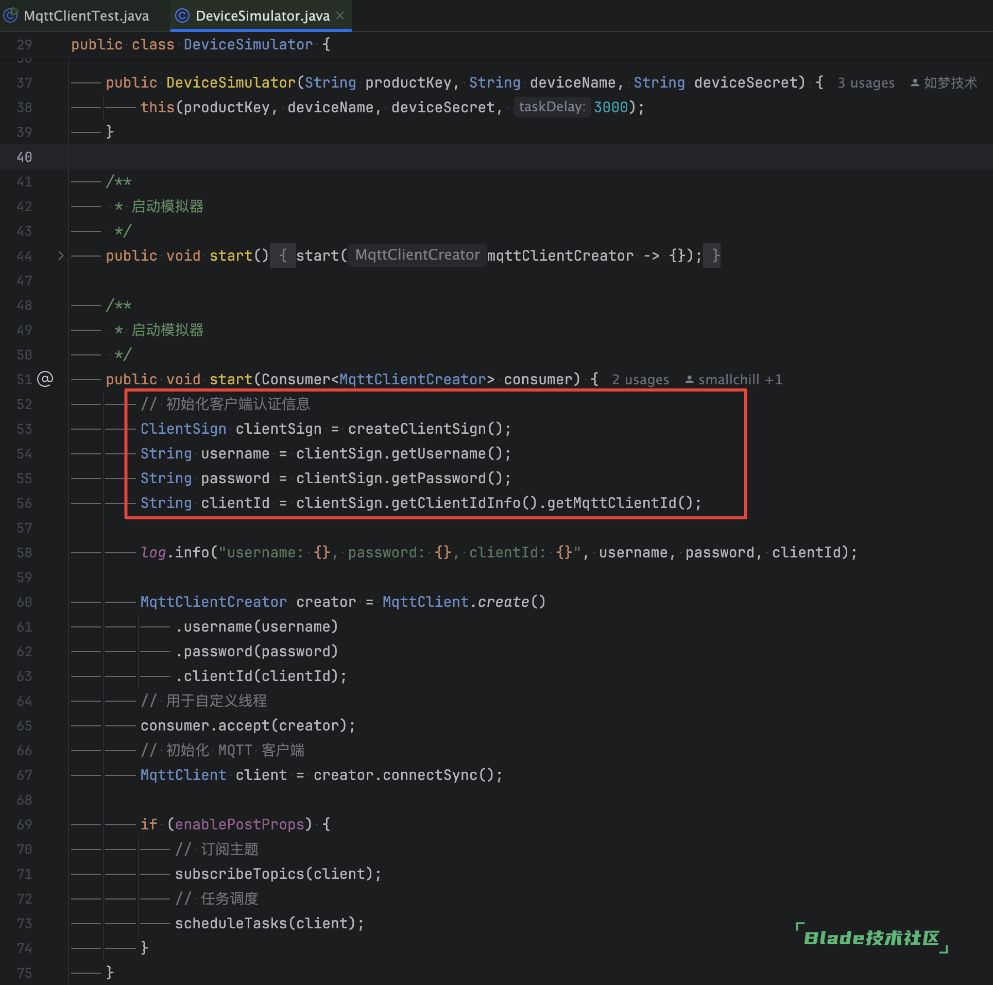Click the comment '// 初始化客户端认证信息'

point(226,404)
